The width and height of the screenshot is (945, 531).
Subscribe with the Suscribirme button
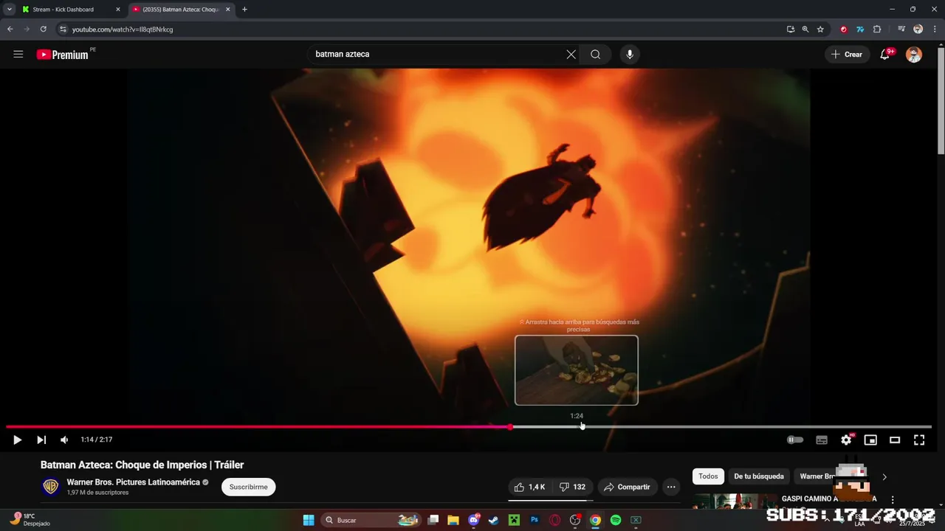[x=249, y=487]
